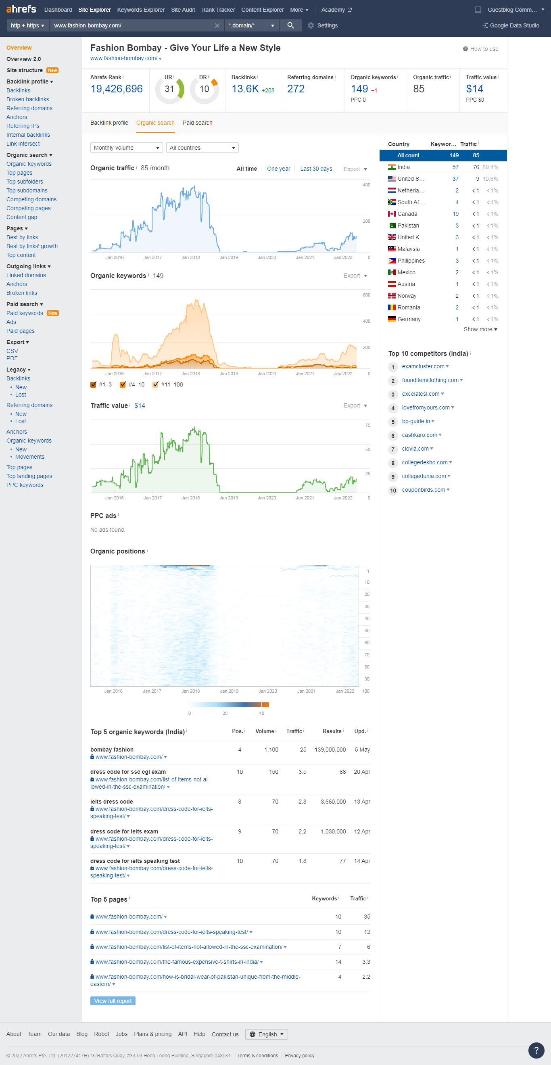Switch to the Backlink profile tab
The height and width of the screenshot is (1065, 551).
109,123
